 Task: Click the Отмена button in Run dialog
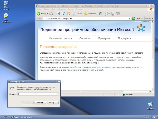pos(40,102)
